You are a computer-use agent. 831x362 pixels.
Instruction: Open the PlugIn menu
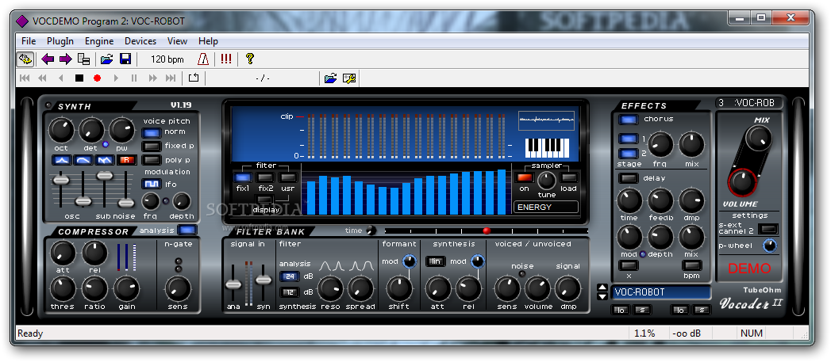60,40
